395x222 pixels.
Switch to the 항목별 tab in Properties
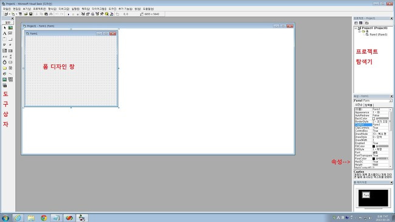click(368, 105)
